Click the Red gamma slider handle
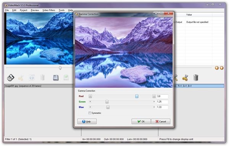This screenshot has height=146, width=229. click(137, 96)
